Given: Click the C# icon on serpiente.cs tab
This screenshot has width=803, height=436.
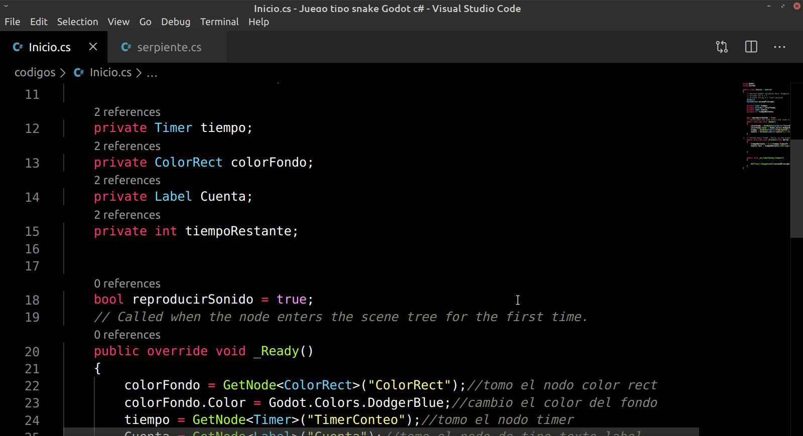Looking at the screenshot, I should coord(126,47).
